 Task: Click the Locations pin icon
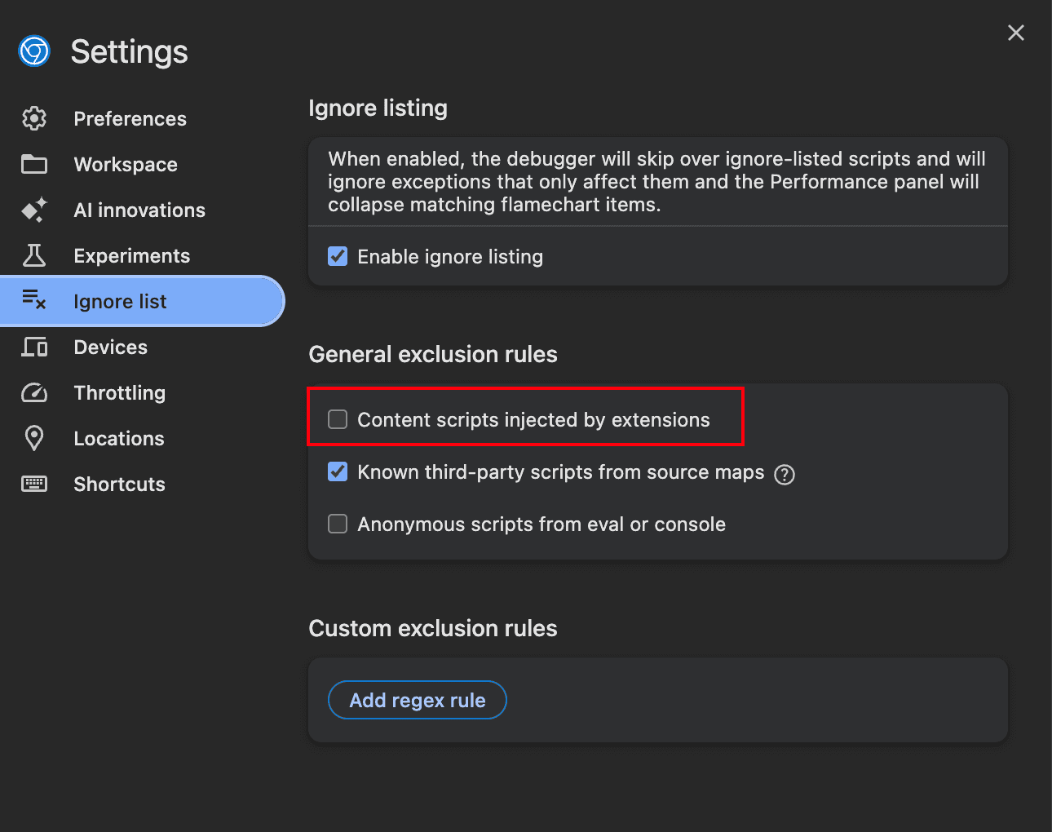tap(33, 438)
